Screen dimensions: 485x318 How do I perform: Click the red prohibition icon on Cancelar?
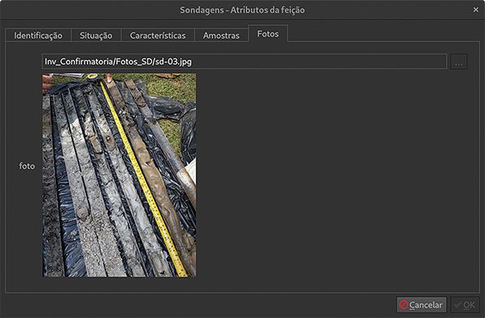coord(404,305)
